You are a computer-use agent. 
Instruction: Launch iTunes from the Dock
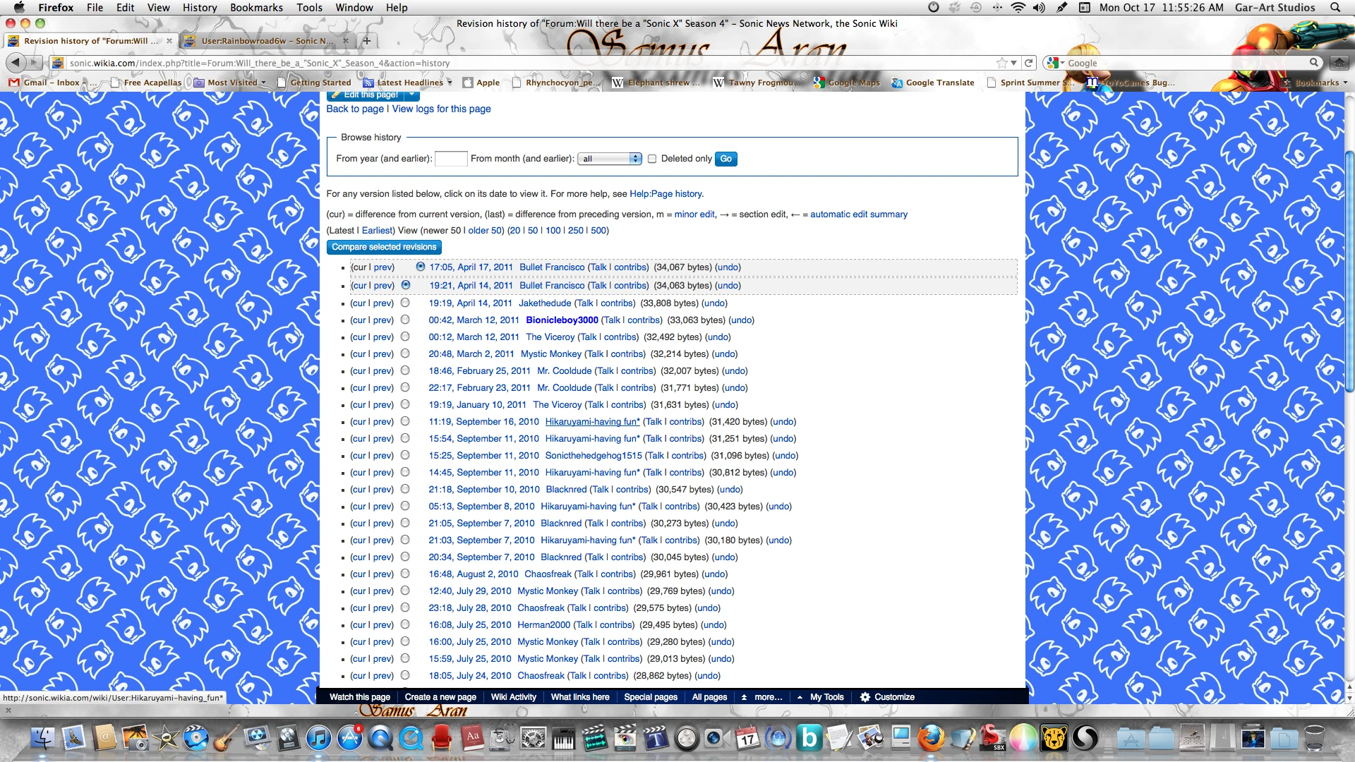click(x=318, y=739)
